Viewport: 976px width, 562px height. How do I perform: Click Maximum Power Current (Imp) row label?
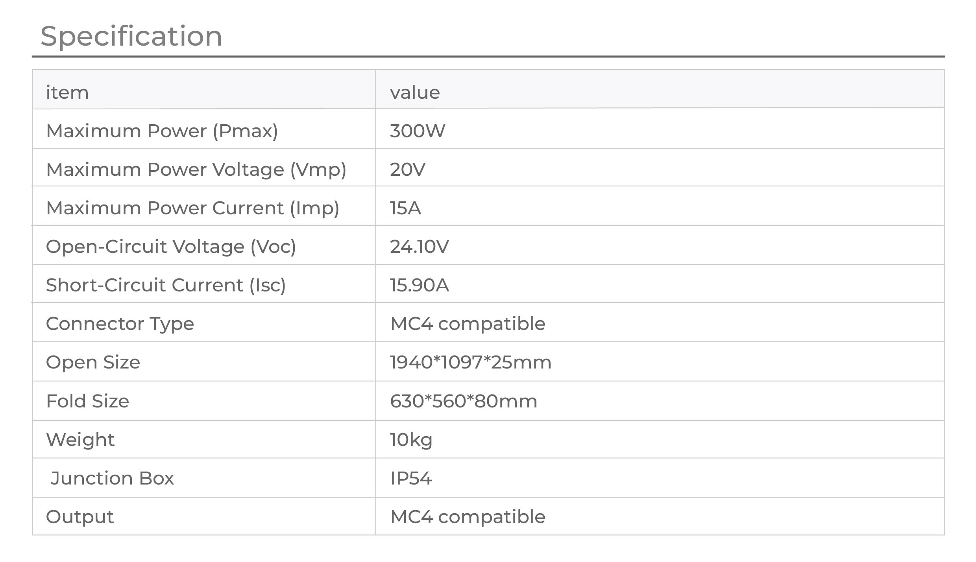click(193, 208)
